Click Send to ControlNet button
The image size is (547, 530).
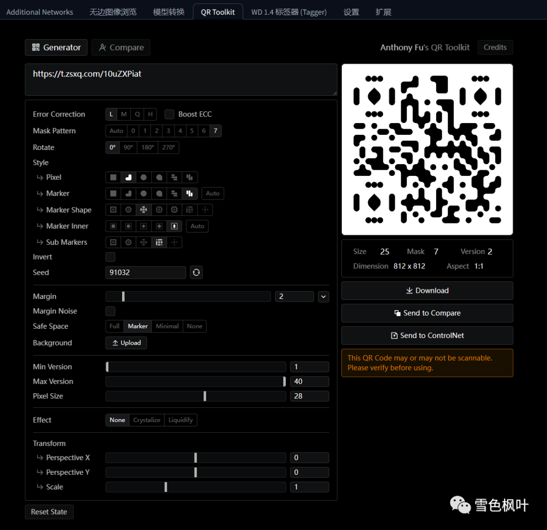pyautogui.click(x=427, y=335)
